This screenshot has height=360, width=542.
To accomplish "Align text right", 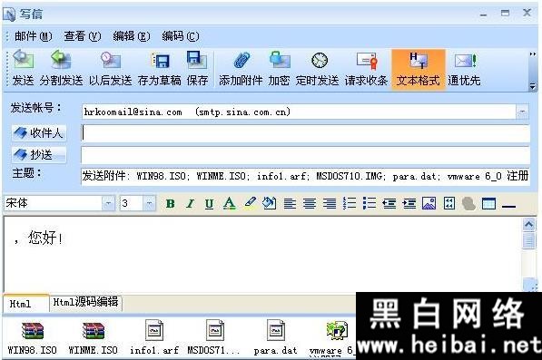I will (x=330, y=204).
